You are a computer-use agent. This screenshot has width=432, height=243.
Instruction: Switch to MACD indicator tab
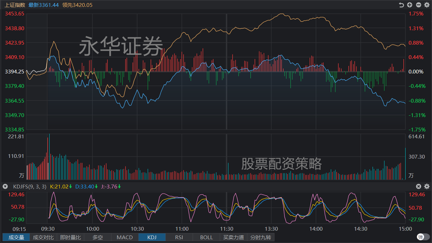[x=125, y=237]
